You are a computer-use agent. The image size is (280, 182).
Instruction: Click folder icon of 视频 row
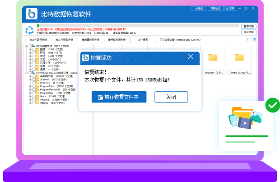tap(37, 66)
